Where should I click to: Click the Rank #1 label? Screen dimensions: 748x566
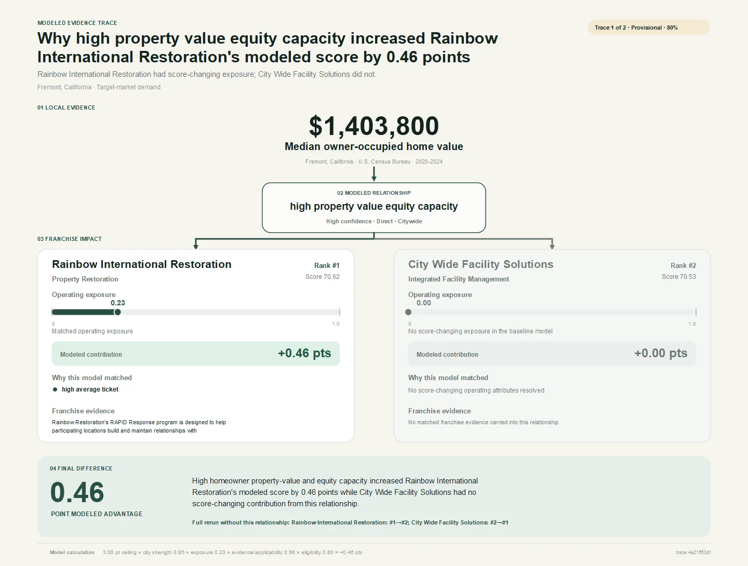coord(327,265)
